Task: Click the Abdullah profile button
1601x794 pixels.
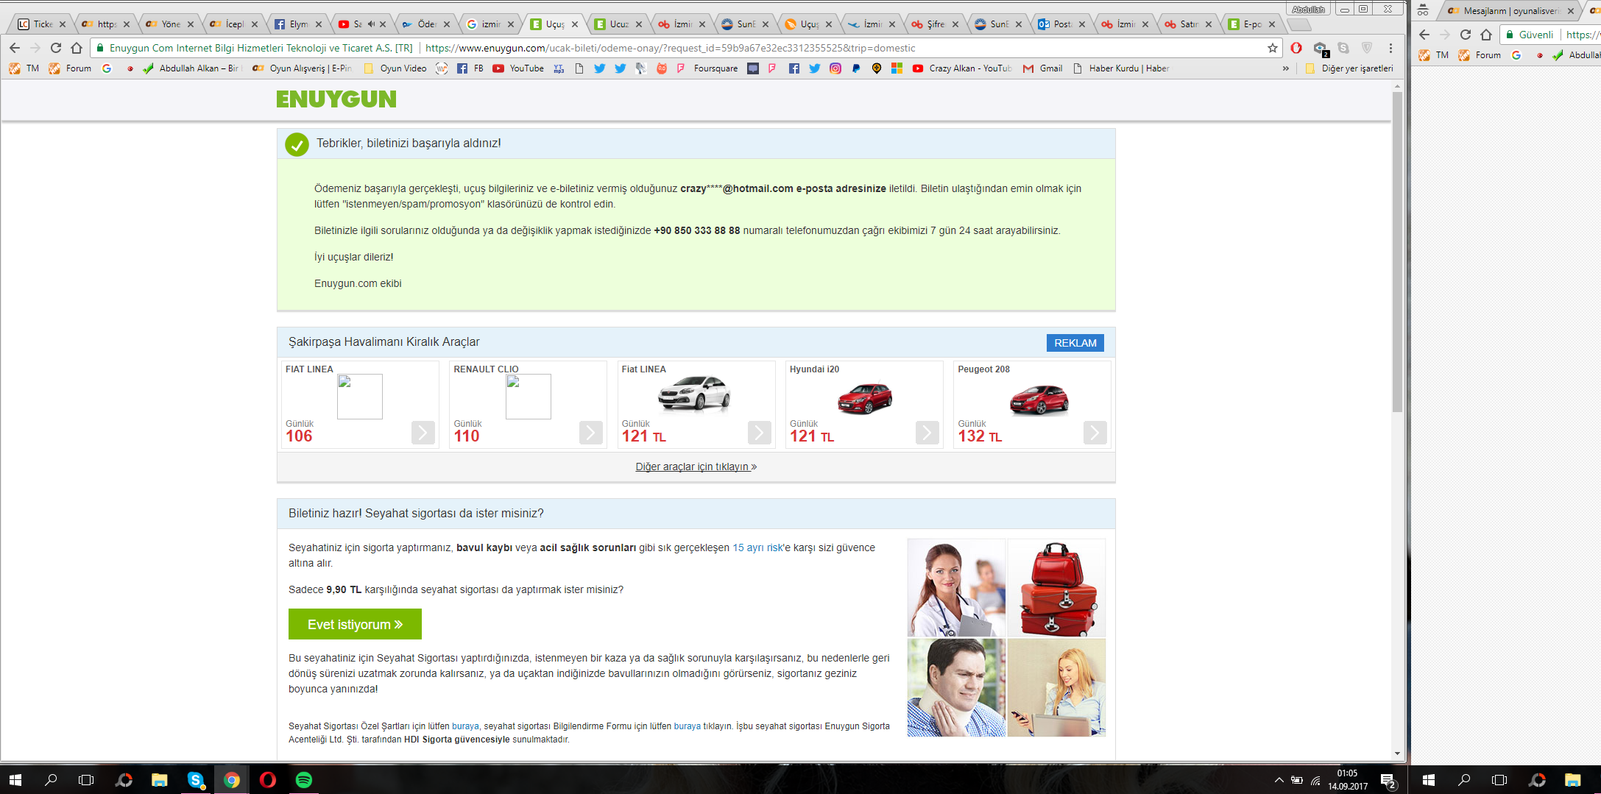Action: 1309,9
